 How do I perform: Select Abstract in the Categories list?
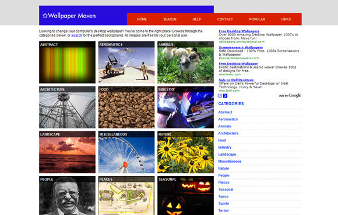pyautogui.click(x=225, y=112)
